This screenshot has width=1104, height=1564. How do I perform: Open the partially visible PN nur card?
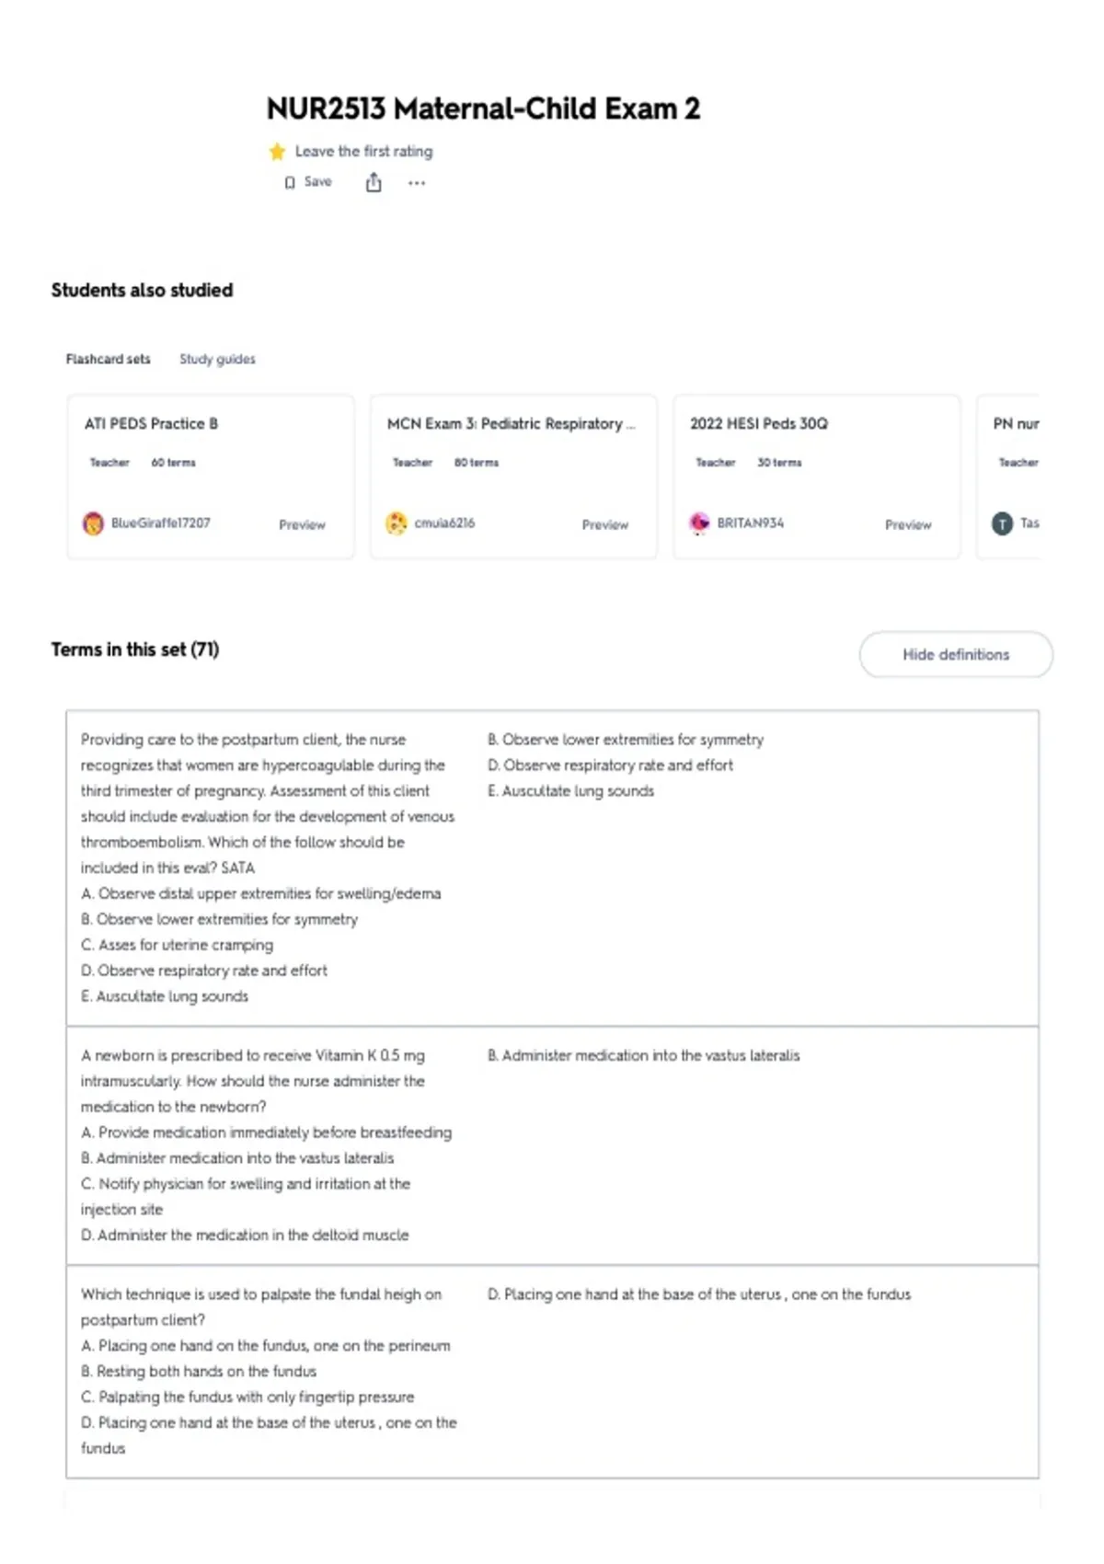tap(1007, 477)
